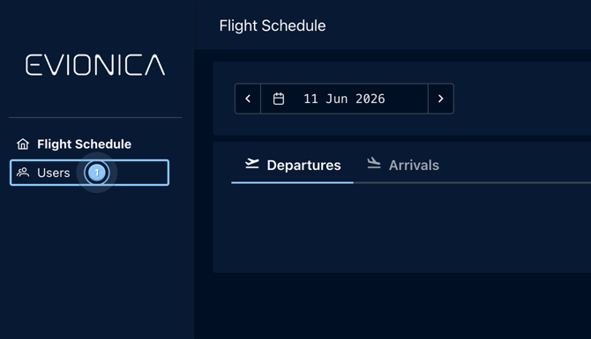Screen dimensions: 591x339
Task: Click the landing plane icon on Arrivals
Action: point(374,163)
